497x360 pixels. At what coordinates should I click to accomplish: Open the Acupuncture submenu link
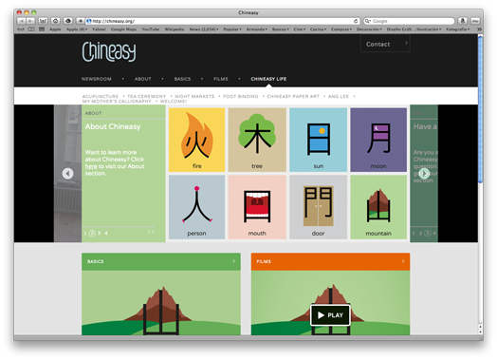(101, 96)
